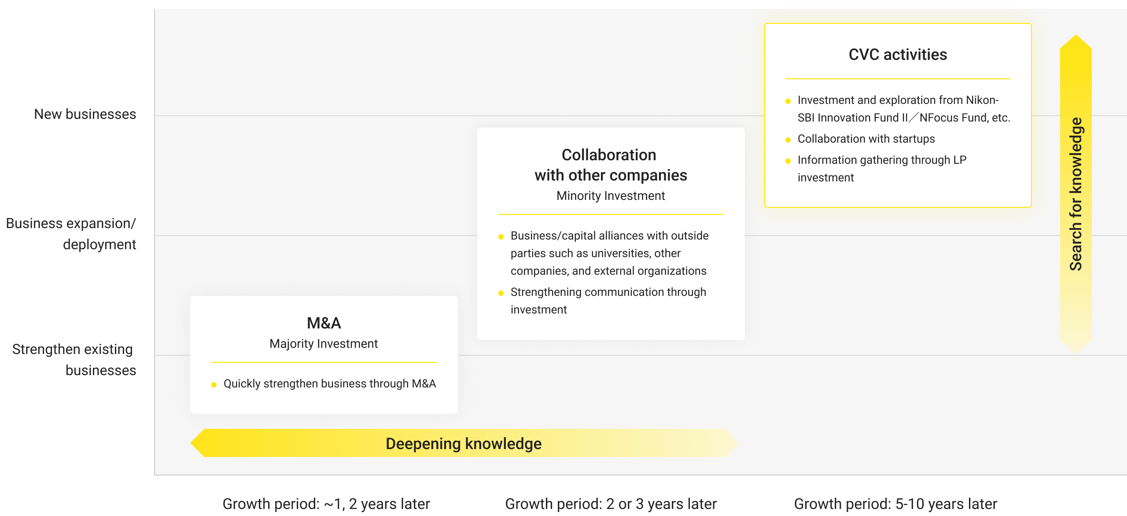
Task: Click the Deepening knowledge arrow banner
Action: [x=464, y=443]
